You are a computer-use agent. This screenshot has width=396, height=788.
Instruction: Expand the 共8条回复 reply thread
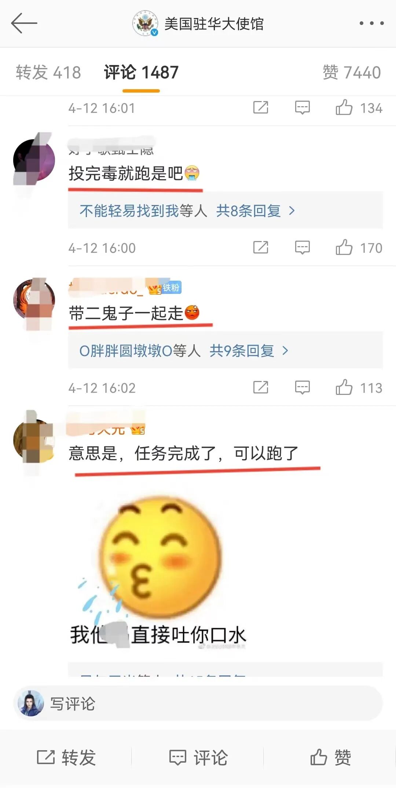click(255, 211)
